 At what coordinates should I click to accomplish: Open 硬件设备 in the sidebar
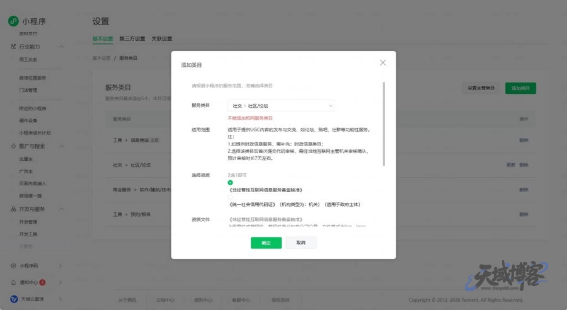(28, 120)
